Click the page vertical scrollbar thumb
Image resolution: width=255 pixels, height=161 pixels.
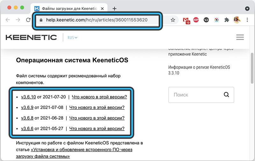tap(252, 68)
